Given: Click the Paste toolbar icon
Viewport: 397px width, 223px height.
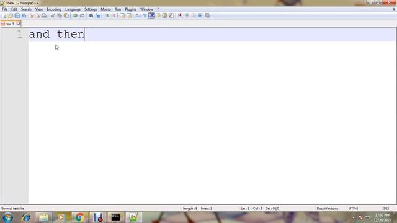Looking at the screenshot, I should click(66, 15).
